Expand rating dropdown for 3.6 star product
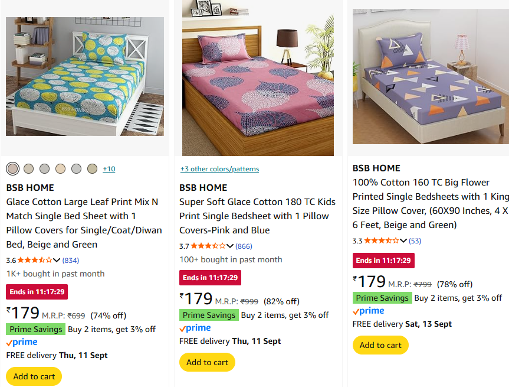This screenshot has height=387, width=509. pyautogui.click(x=57, y=260)
